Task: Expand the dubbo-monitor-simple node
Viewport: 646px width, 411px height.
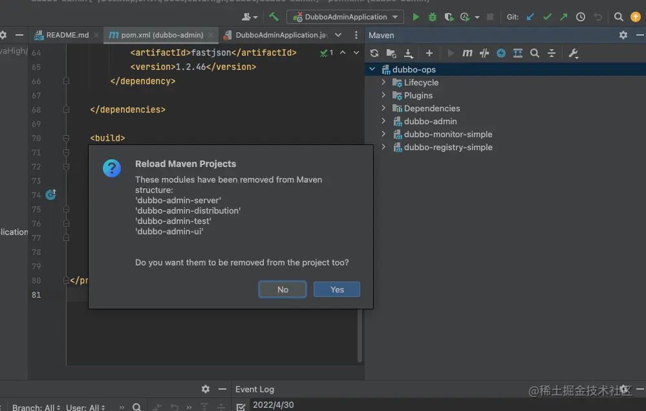Action: (x=383, y=134)
